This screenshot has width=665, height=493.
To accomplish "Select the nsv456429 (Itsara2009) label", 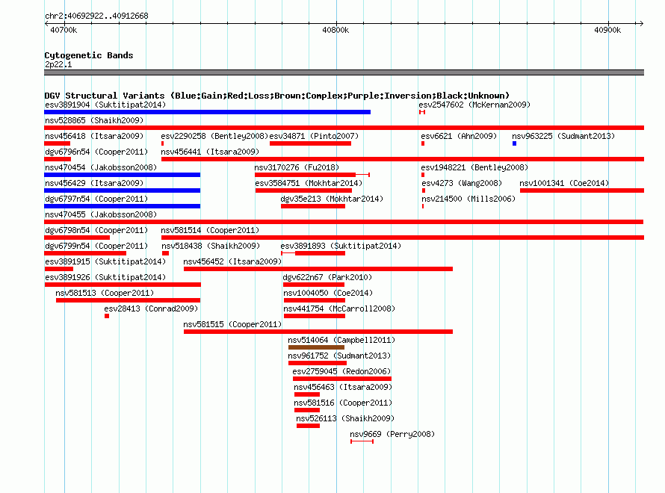I will [94, 183].
